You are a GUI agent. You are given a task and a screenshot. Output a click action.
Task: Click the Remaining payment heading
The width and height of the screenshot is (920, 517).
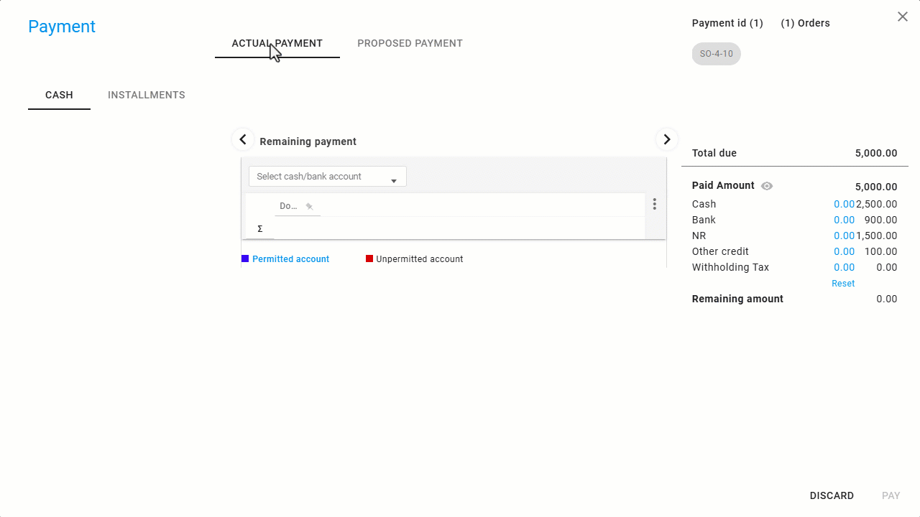pyautogui.click(x=308, y=141)
